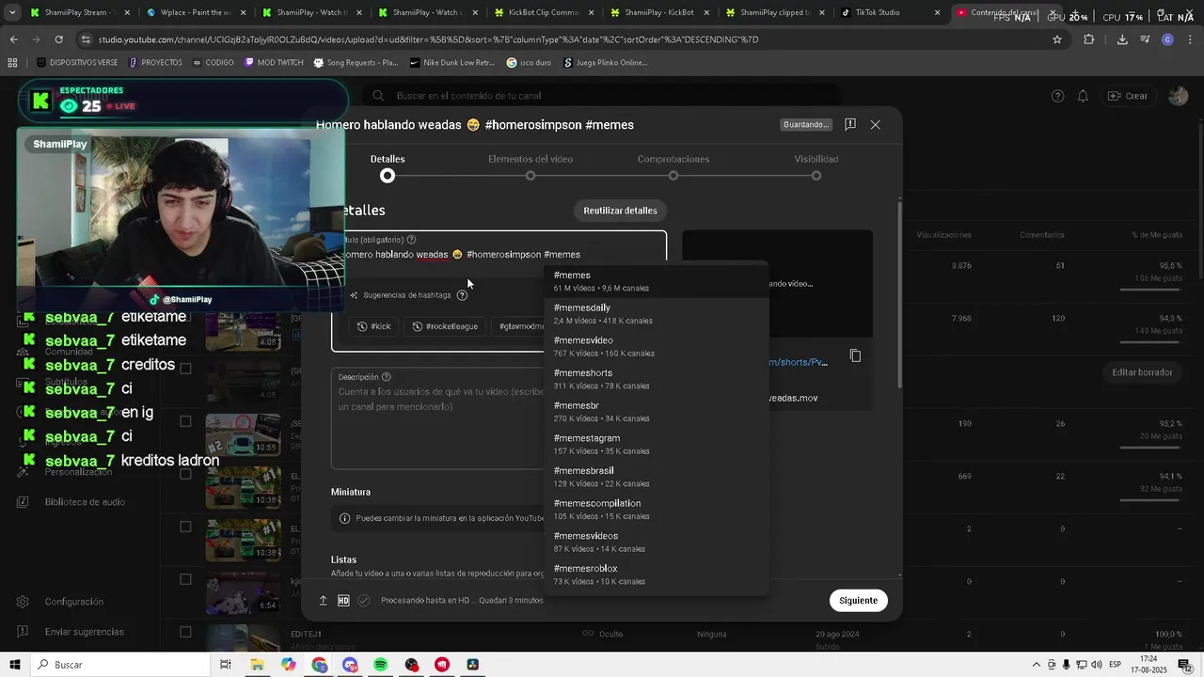Click the browser address bar URL

pos(428,39)
